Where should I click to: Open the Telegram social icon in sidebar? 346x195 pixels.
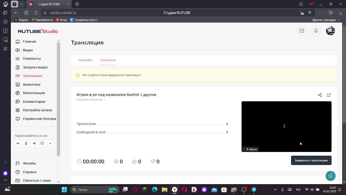pyautogui.click(x=34, y=143)
